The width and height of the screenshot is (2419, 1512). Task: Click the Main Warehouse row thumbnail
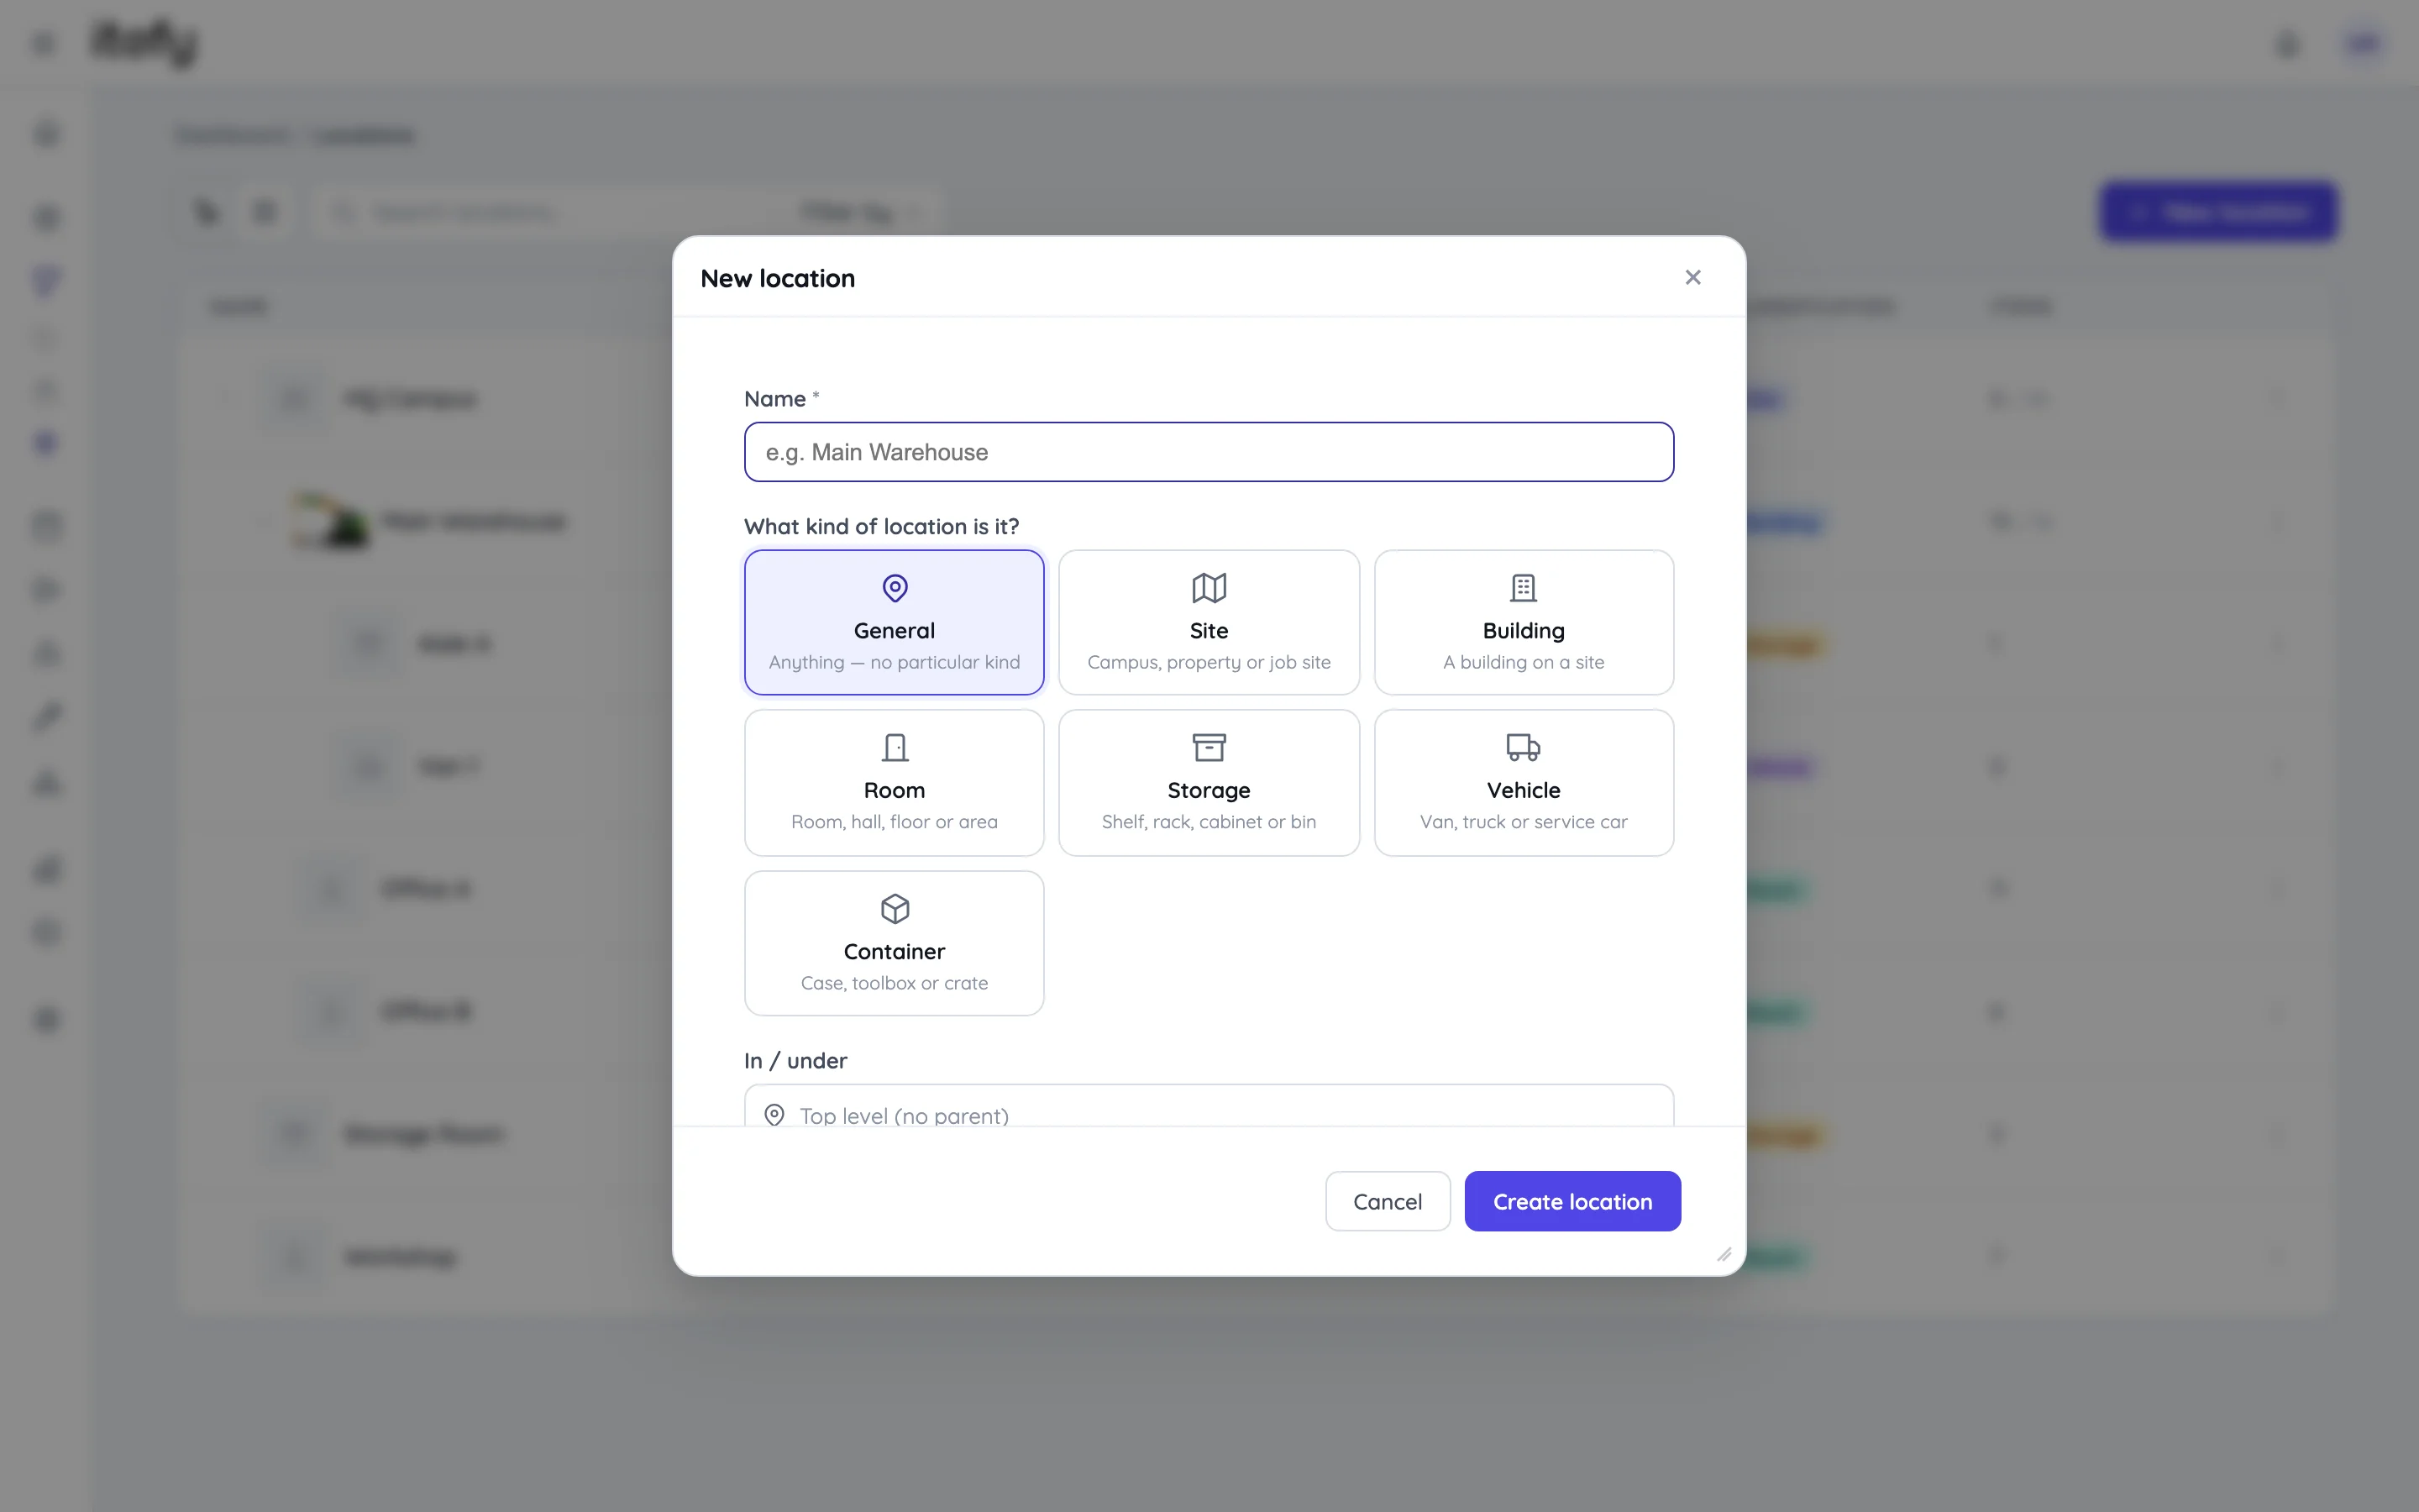(330, 521)
